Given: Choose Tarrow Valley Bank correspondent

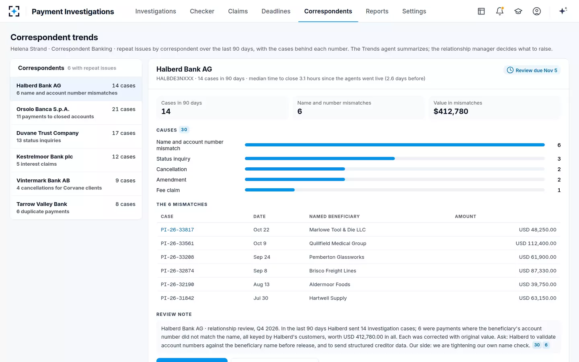Looking at the screenshot, I should point(76,208).
